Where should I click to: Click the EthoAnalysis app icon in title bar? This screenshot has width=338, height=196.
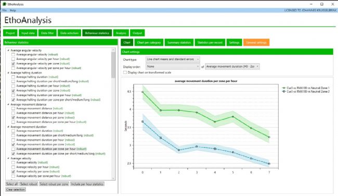(x=4, y=4)
